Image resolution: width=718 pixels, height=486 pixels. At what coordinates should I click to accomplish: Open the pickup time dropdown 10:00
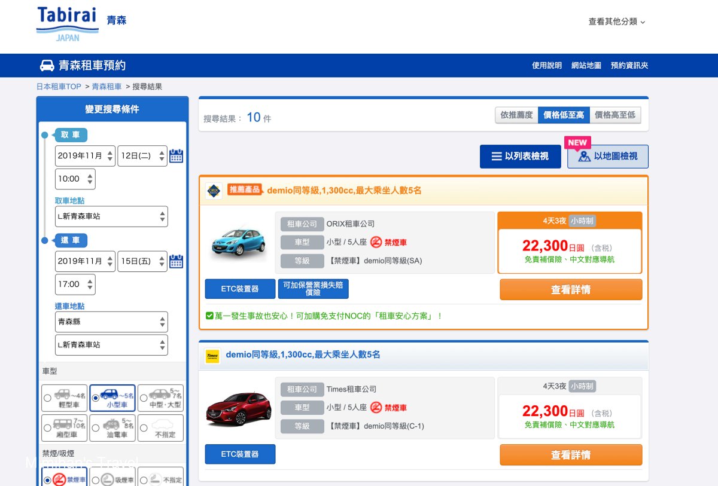click(x=75, y=179)
